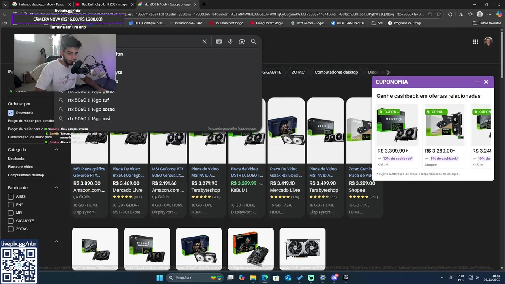Open the tab search dropdown
Viewport: 505px width, 284px height.
tap(5, 4)
